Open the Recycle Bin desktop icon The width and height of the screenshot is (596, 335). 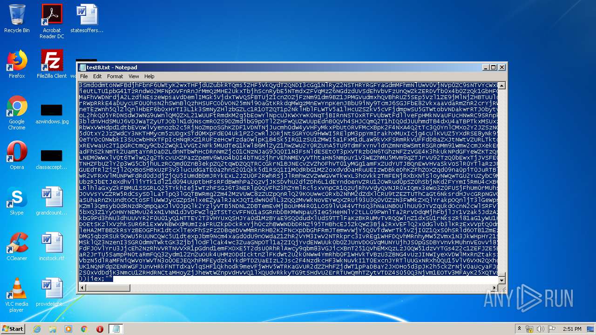(x=17, y=19)
